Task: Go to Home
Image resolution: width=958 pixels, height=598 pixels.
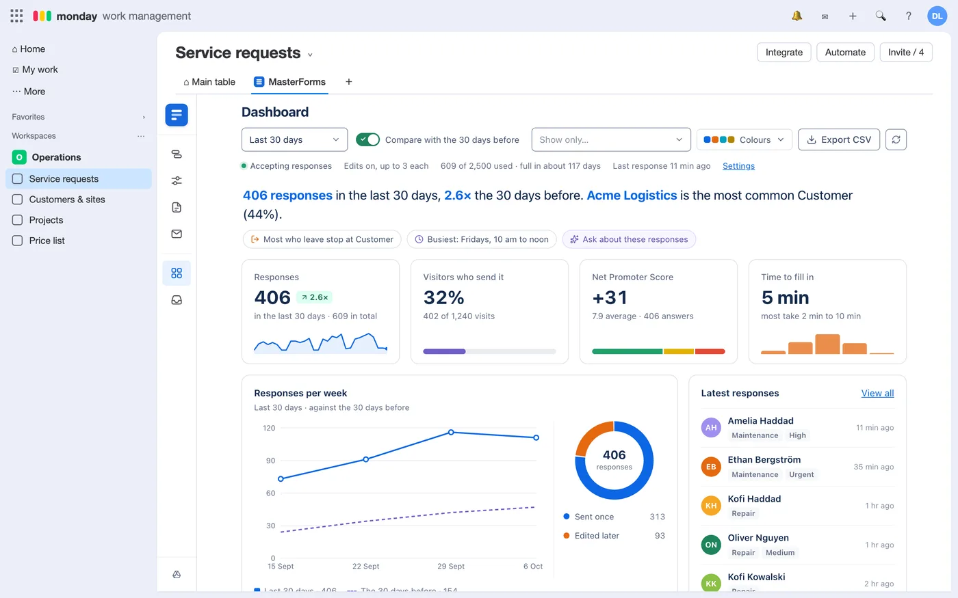Action: point(29,49)
